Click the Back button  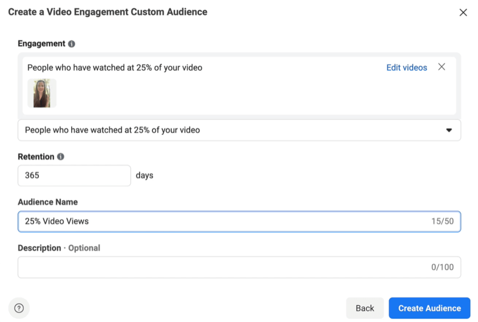click(x=364, y=308)
